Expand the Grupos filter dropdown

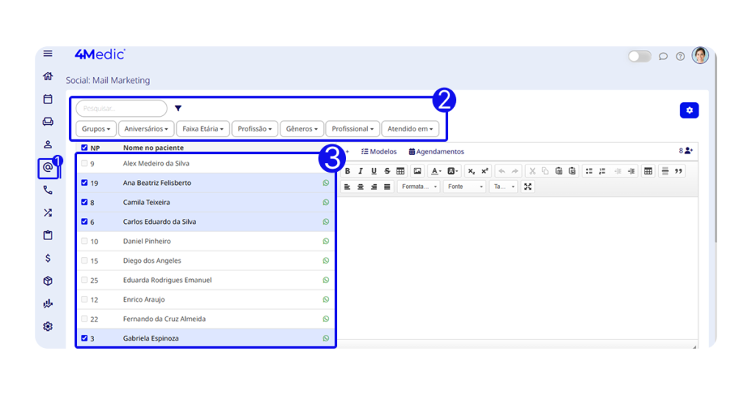(x=96, y=128)
